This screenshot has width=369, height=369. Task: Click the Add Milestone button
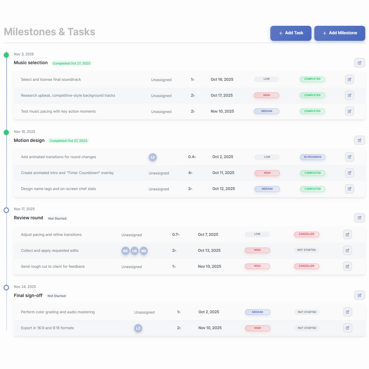pyautogui.click(x=339, y=33)
